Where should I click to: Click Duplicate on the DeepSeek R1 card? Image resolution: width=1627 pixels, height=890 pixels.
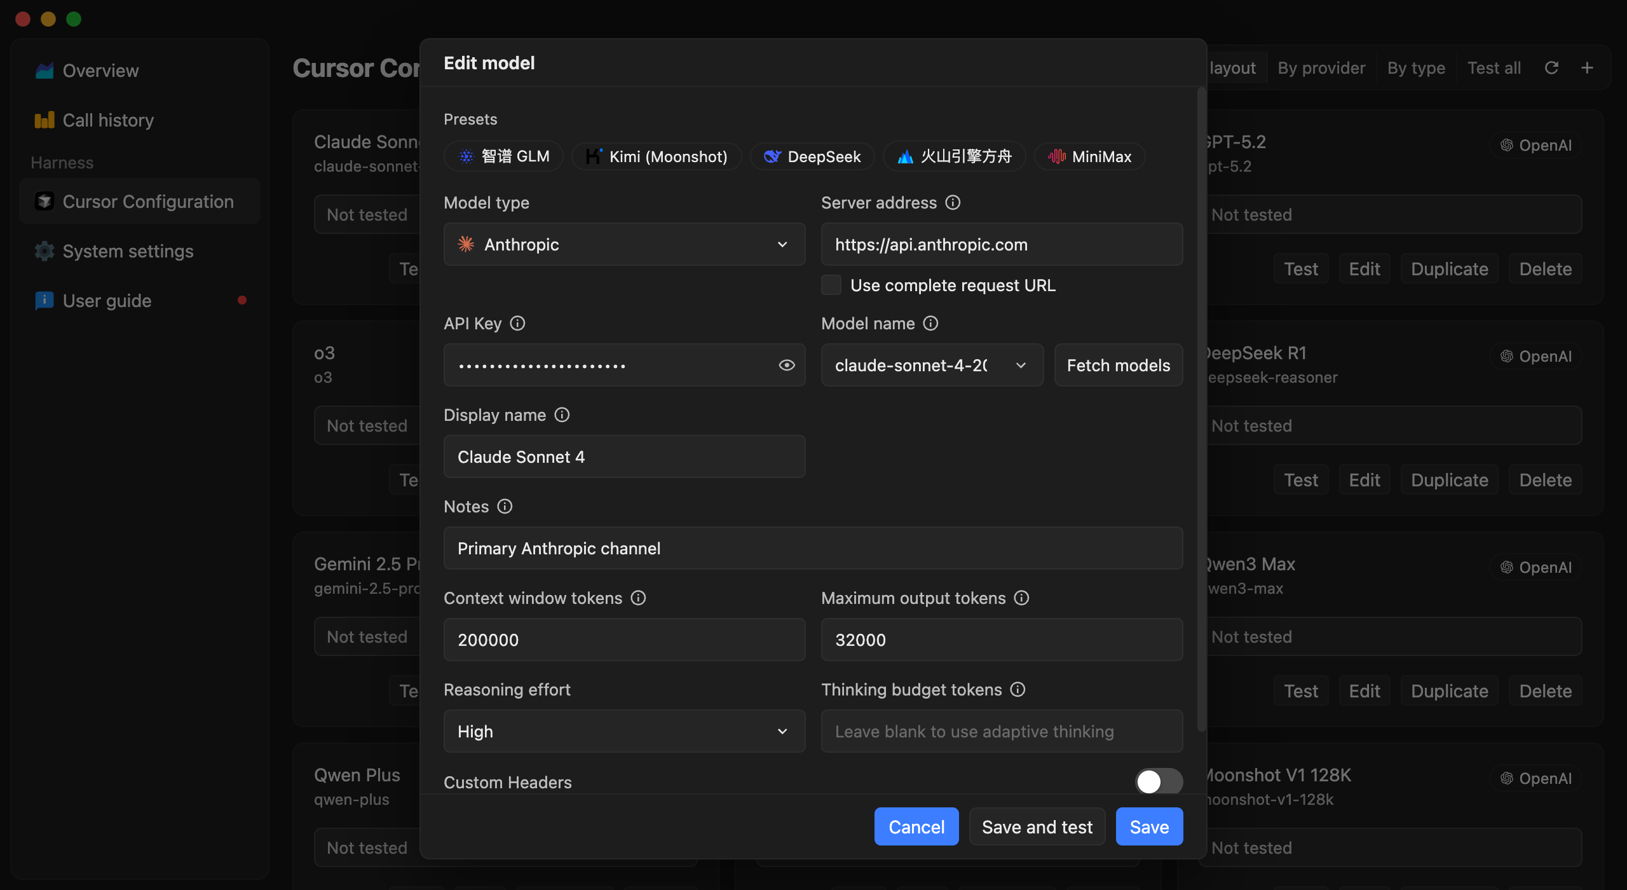point(1449,480)
